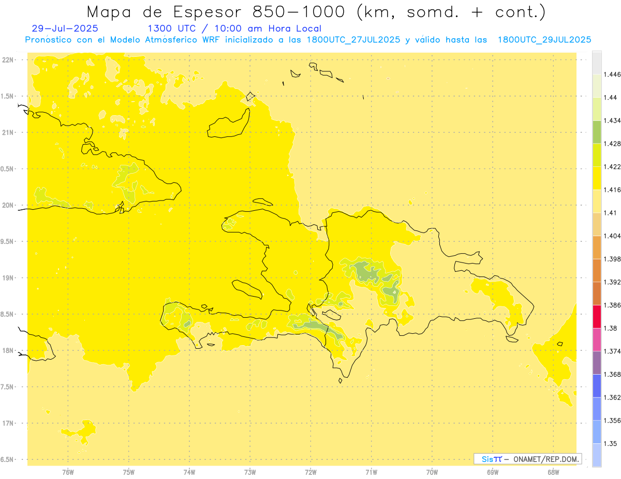Click the legend value 1.428
Image resolution: width=621 pixels, height=479 pixels.
coord(613,144)
